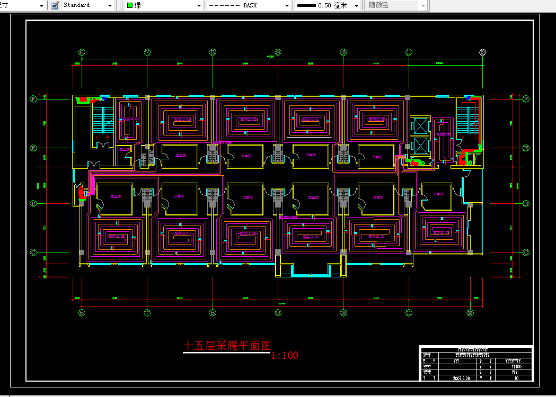
Task: Select the axis bubble numbered 12
Action: [x=470, y=313]
